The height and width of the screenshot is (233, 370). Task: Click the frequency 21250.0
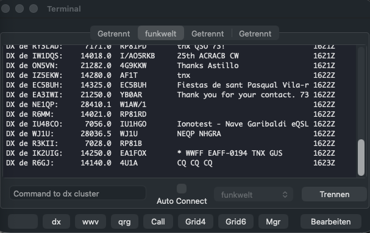[96, 95]
